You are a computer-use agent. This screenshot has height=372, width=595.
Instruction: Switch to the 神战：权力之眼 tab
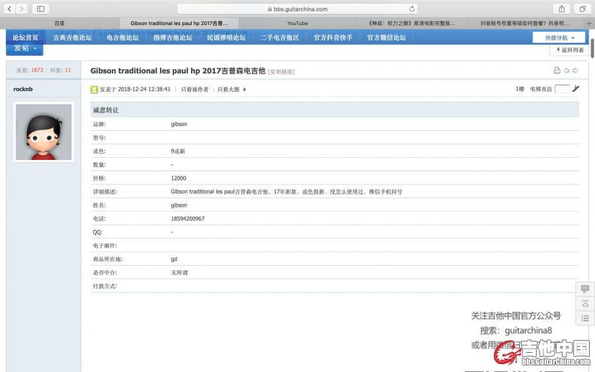point(412,23)
